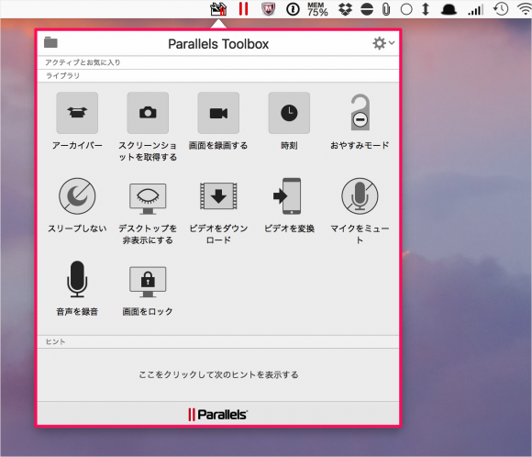Enable Do Not Disturb (おやすみモード) door hanger

[360, 112]
